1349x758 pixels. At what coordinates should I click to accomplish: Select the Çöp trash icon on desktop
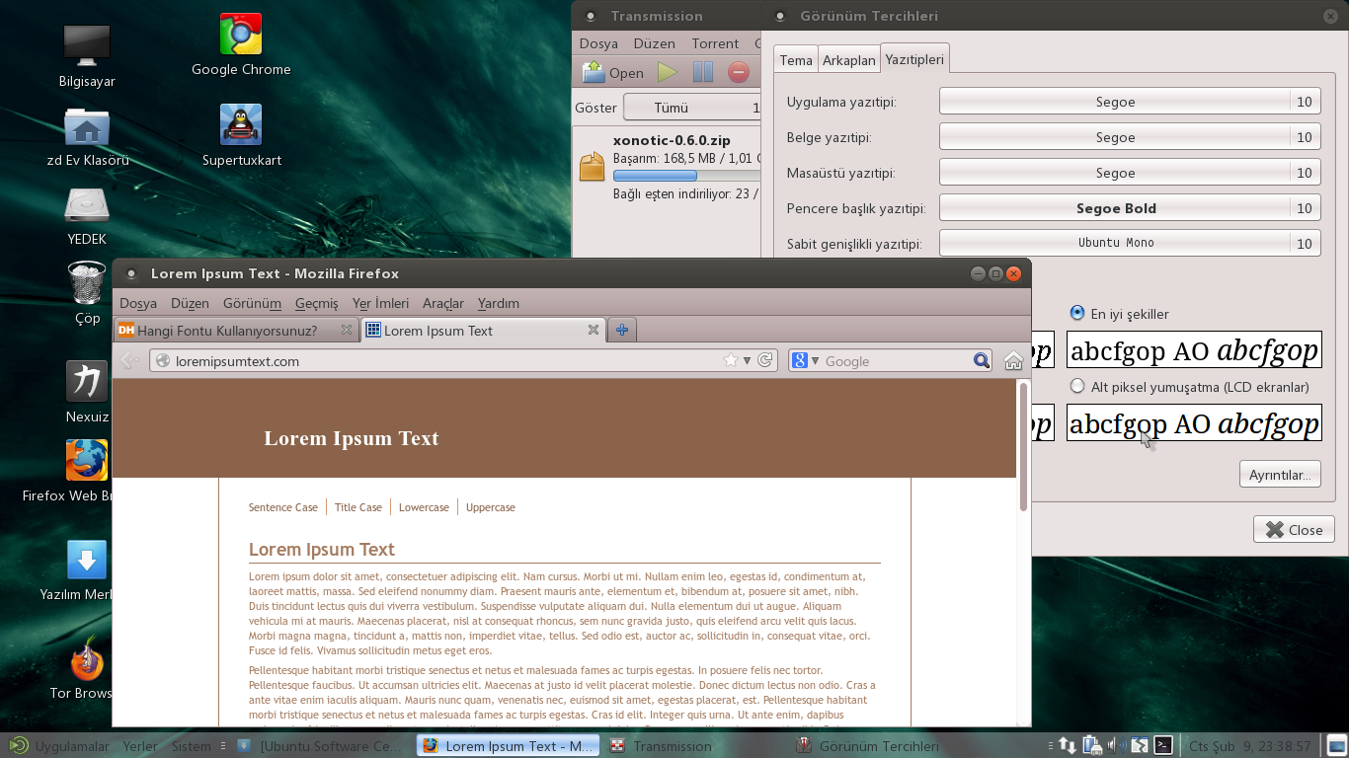[87, 283]
